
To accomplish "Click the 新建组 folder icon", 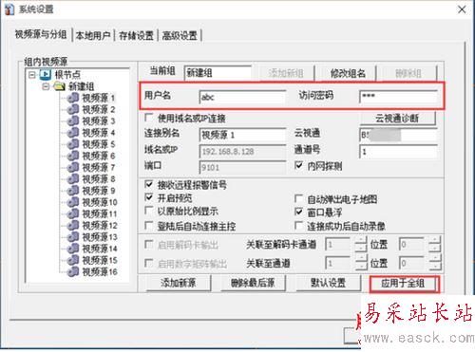I will (59, 86).
